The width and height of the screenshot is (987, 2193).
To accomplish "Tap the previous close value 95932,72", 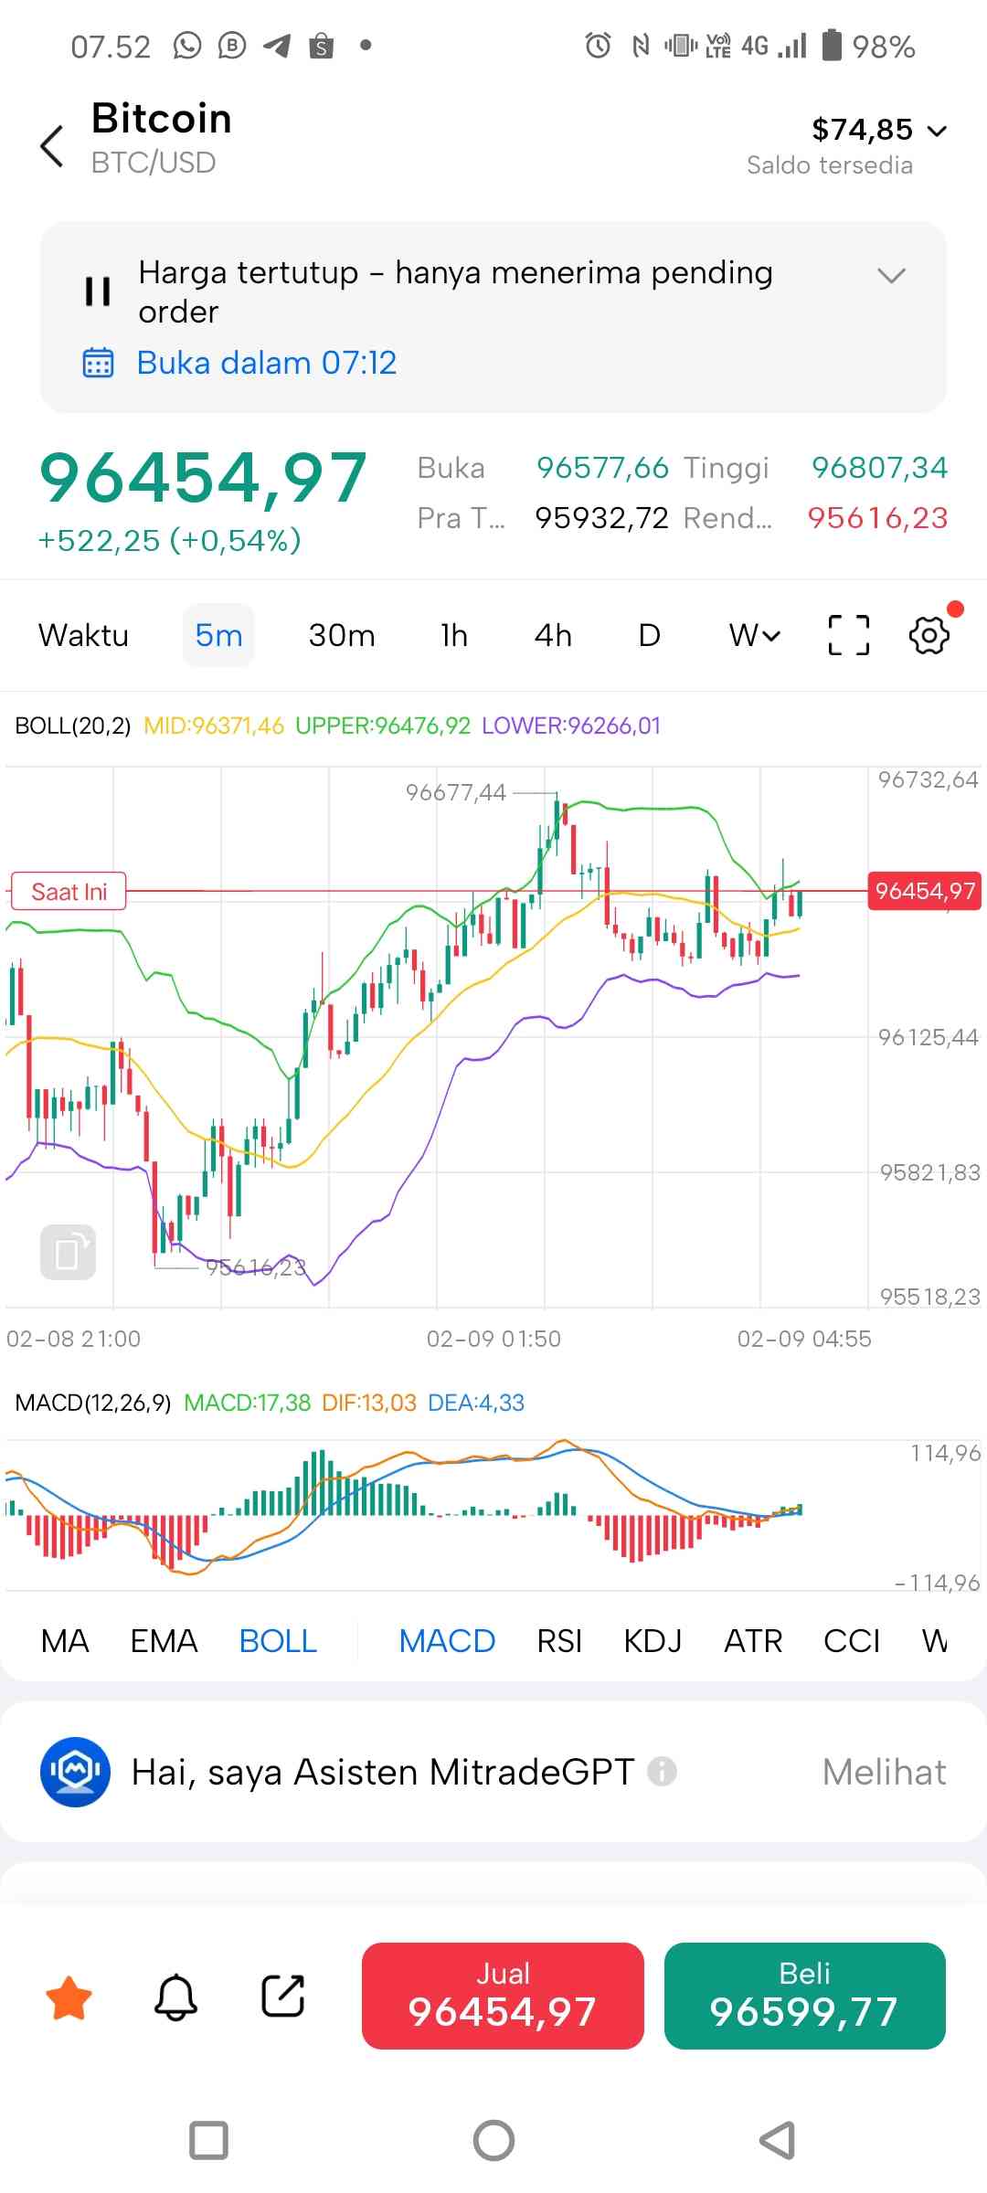I will 601,518.
